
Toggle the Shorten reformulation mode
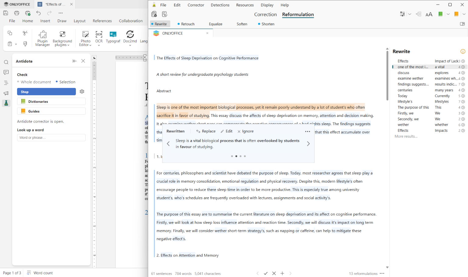coord(266,24)
